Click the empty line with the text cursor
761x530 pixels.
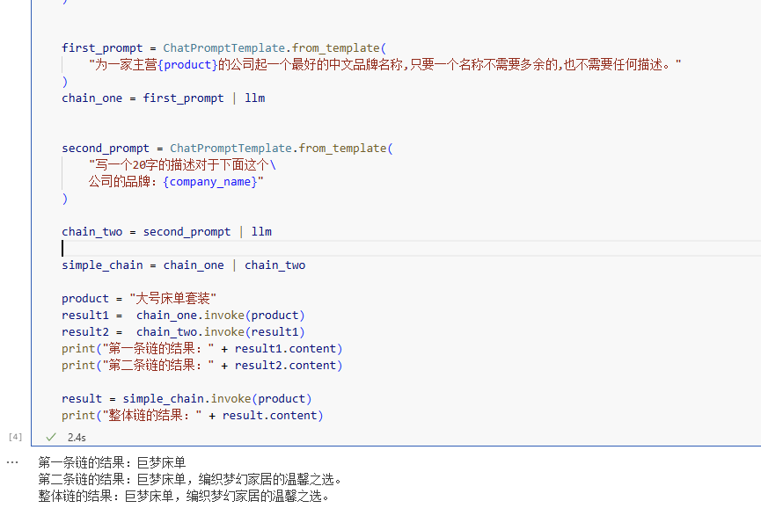point(411,248)
